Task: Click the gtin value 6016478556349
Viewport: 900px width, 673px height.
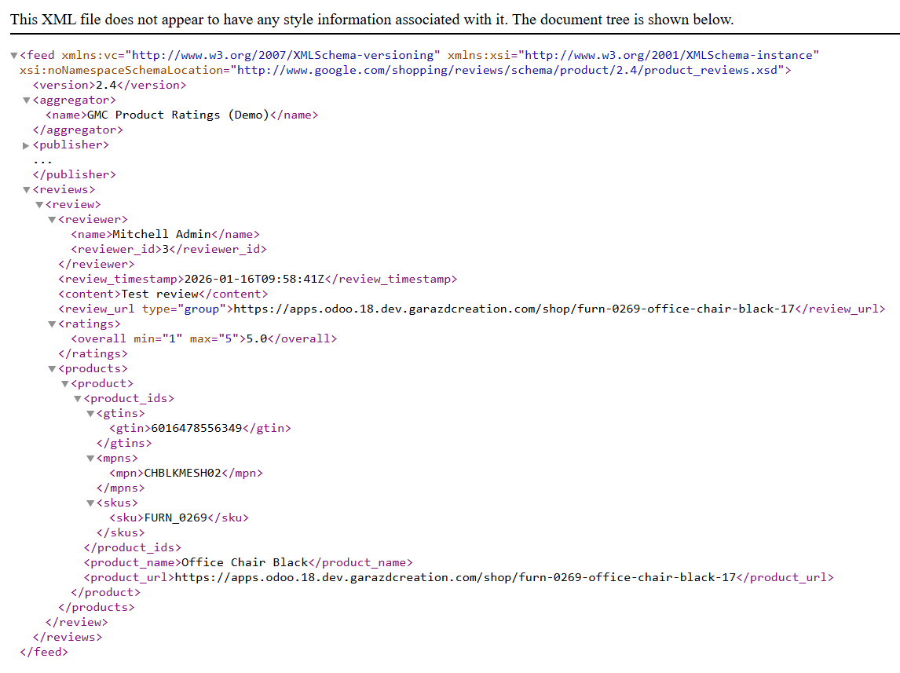Action: point(196,428)
